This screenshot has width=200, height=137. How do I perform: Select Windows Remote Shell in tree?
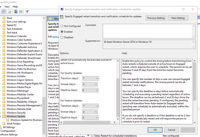[19, 109]
